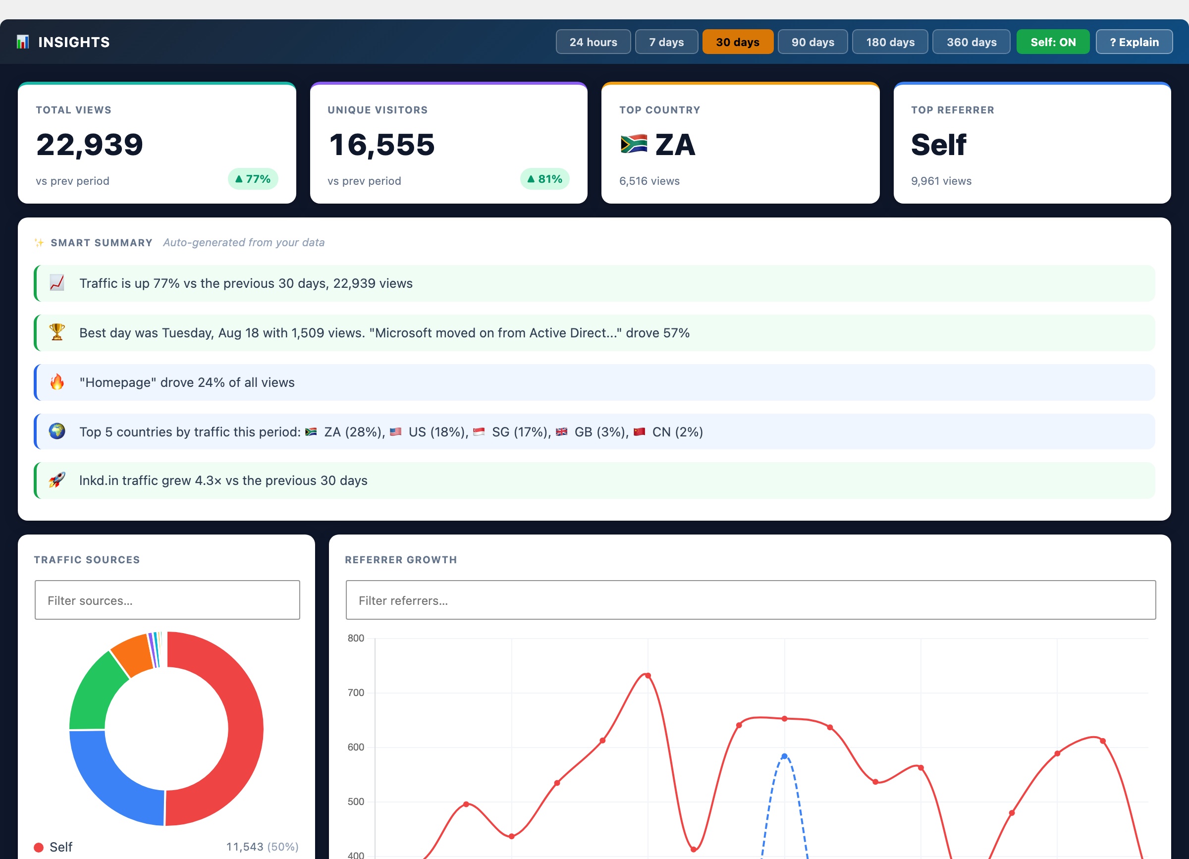Click the 9,961 views text
The width and height of the screenshot is (1189, 859).
[x=941, y=181]
